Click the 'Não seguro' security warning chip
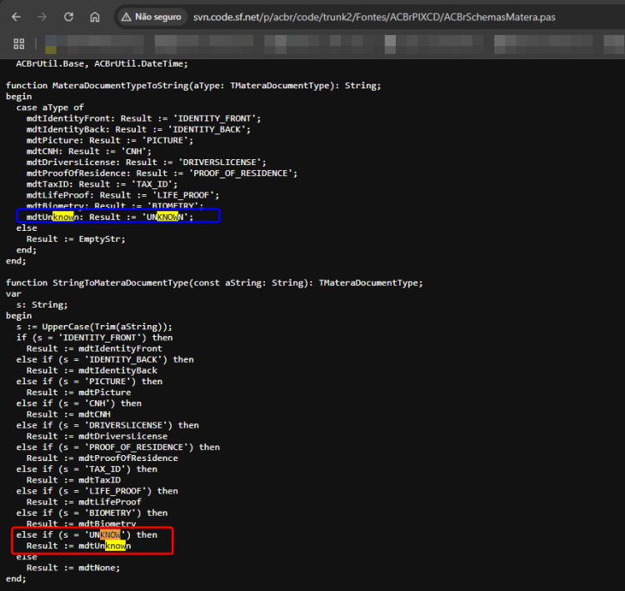 point(152,18)
